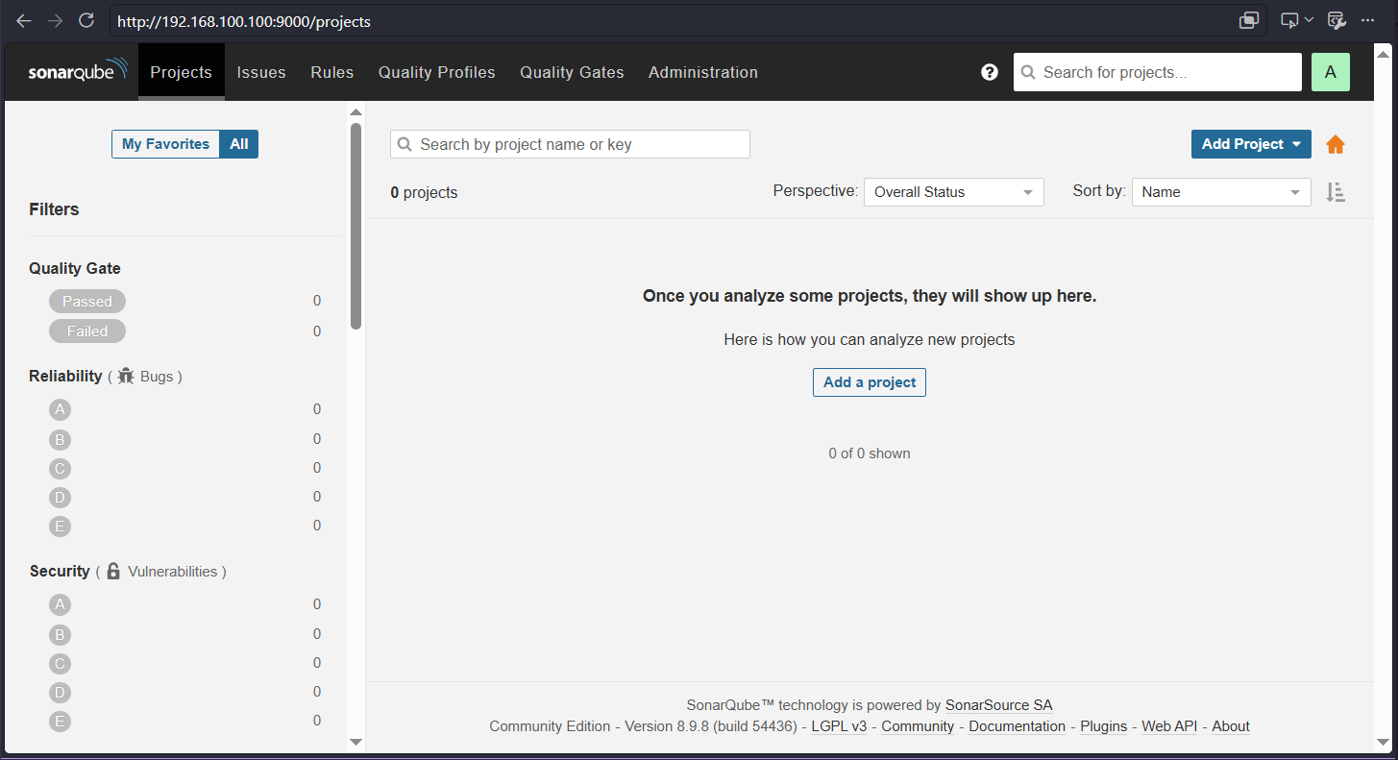Filter Security by rating E
This screenshot has width=1398, height=760.
point(61,722)
